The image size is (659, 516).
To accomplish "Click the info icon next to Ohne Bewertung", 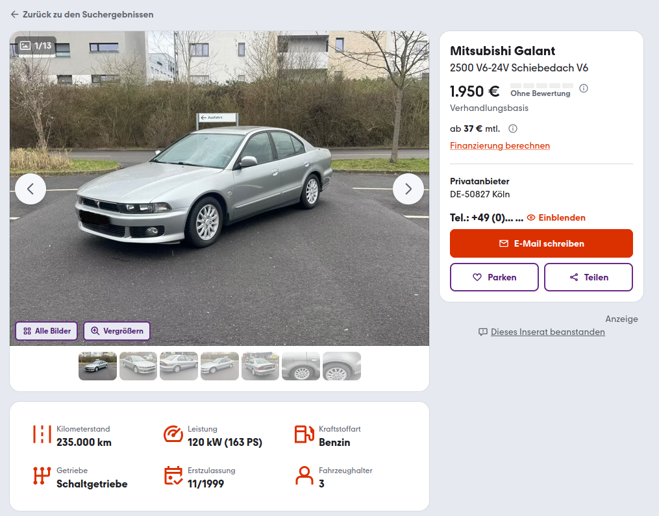I will point(583,88).
